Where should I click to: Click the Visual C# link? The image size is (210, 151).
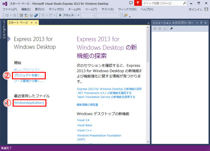coord(83,120)
